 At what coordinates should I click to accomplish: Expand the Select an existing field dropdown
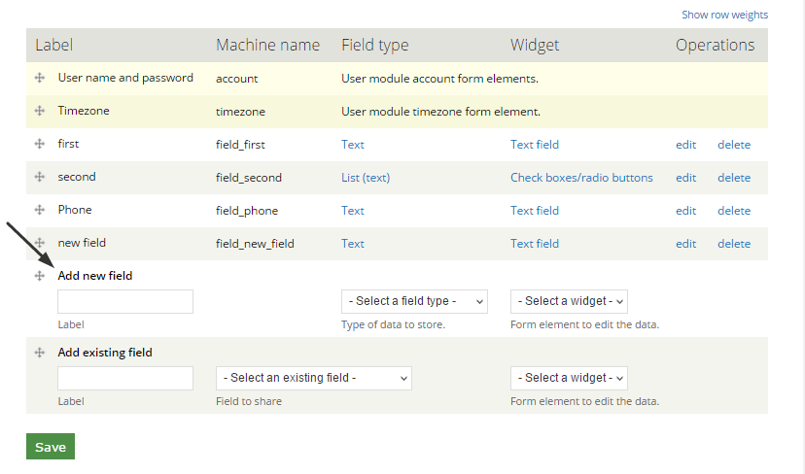(314, 378)
